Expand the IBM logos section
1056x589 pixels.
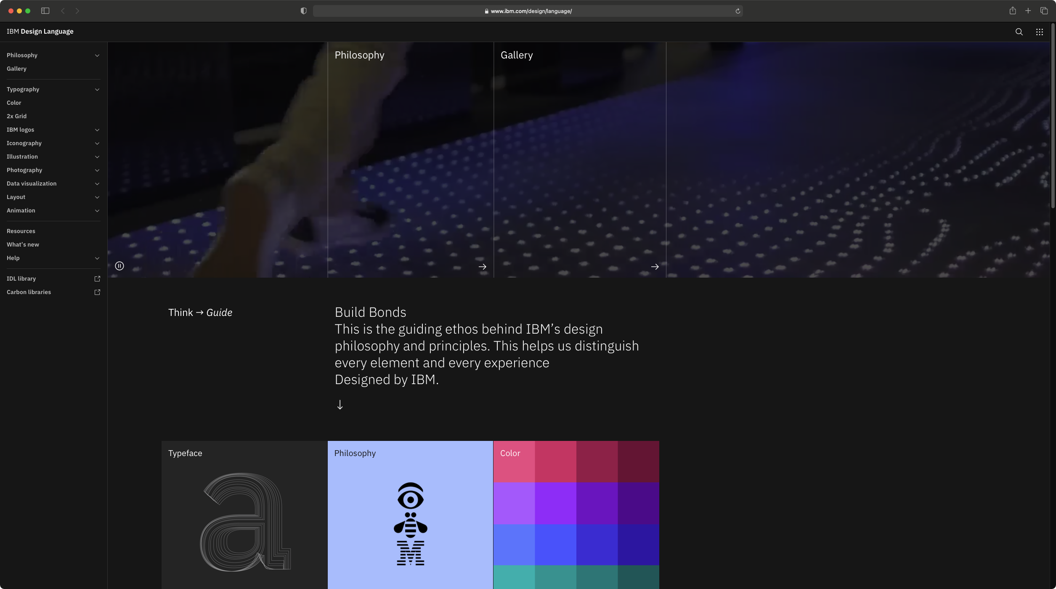coord(97,130)
